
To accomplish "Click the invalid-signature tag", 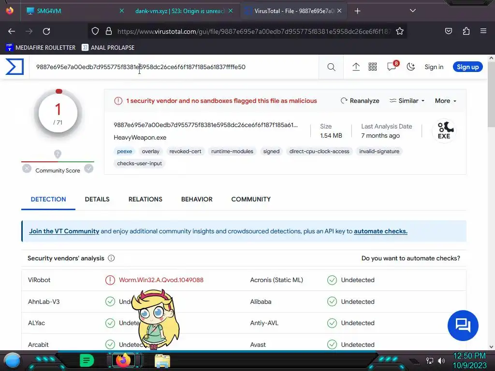I will pyautogui.click(x=379, y=151).
